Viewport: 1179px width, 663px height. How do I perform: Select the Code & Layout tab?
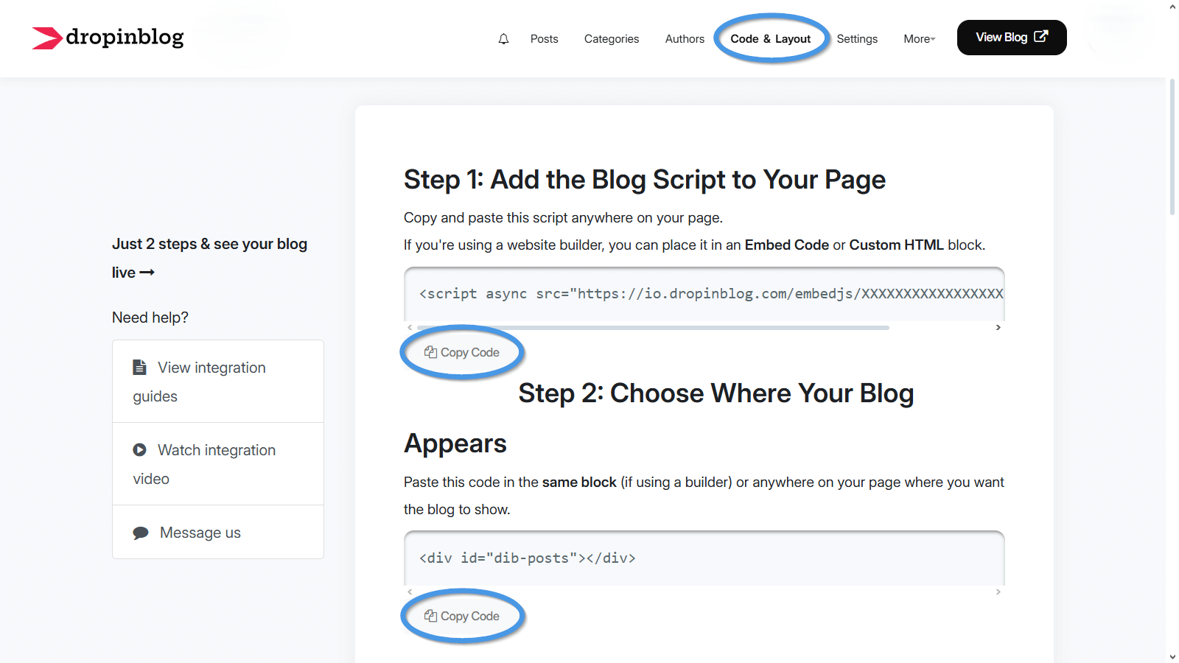[770, 39]
